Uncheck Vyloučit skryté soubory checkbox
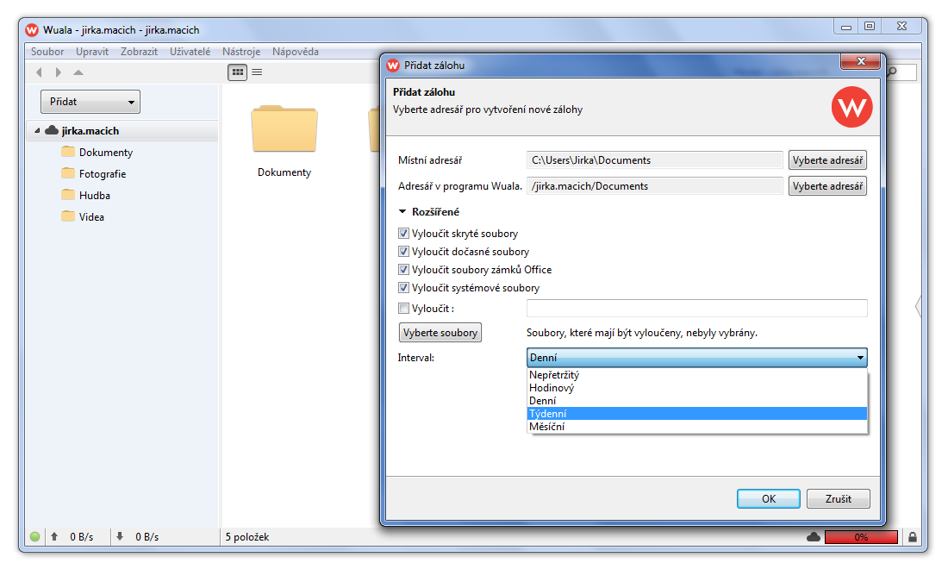The height and width of the screenshot is (569, 948). (x=403, y=234)
